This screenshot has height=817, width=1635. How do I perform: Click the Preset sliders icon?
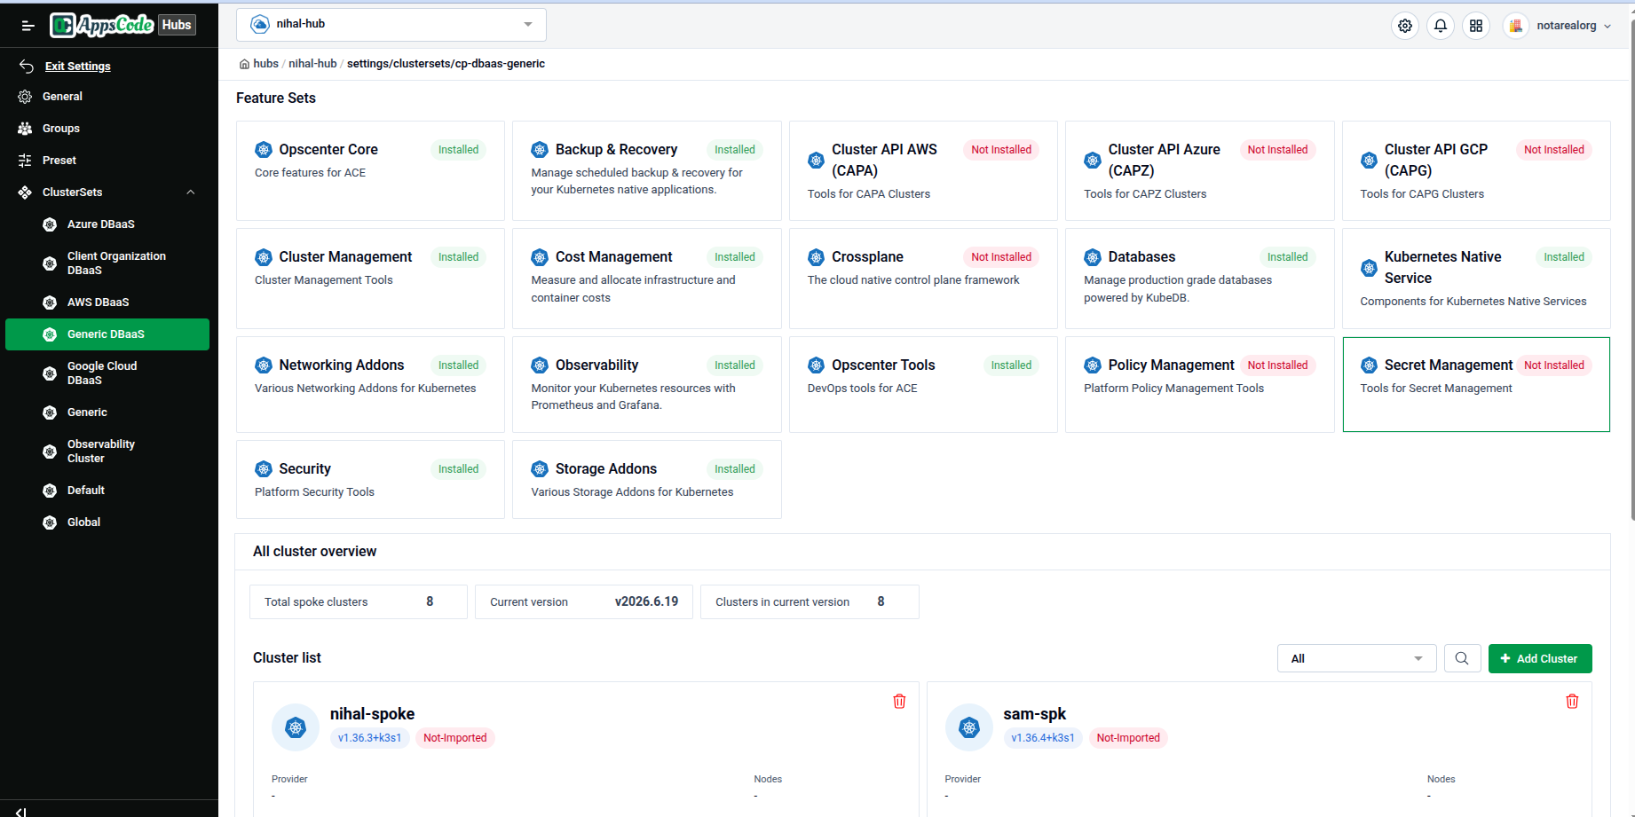25,161
